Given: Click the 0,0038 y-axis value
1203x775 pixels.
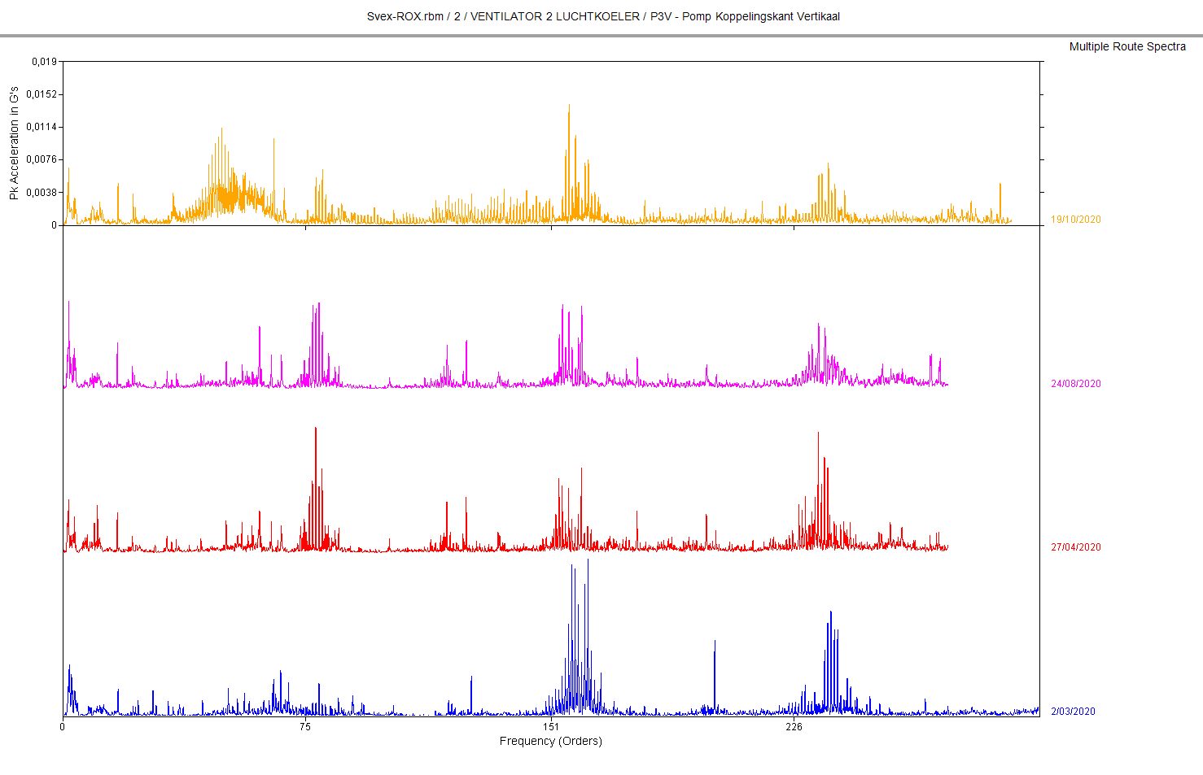Looking at the screenshot, I should coord(42,193).
